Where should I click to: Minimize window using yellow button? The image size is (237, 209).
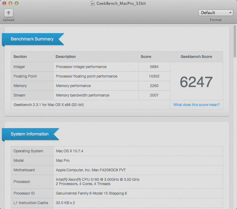[10, 3]
